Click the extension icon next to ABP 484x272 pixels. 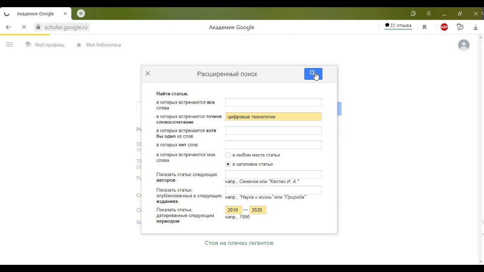[460, 27]
